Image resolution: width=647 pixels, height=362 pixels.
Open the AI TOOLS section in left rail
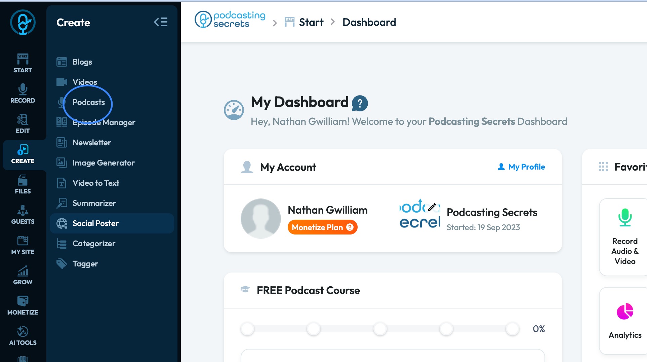click(23, 336)
